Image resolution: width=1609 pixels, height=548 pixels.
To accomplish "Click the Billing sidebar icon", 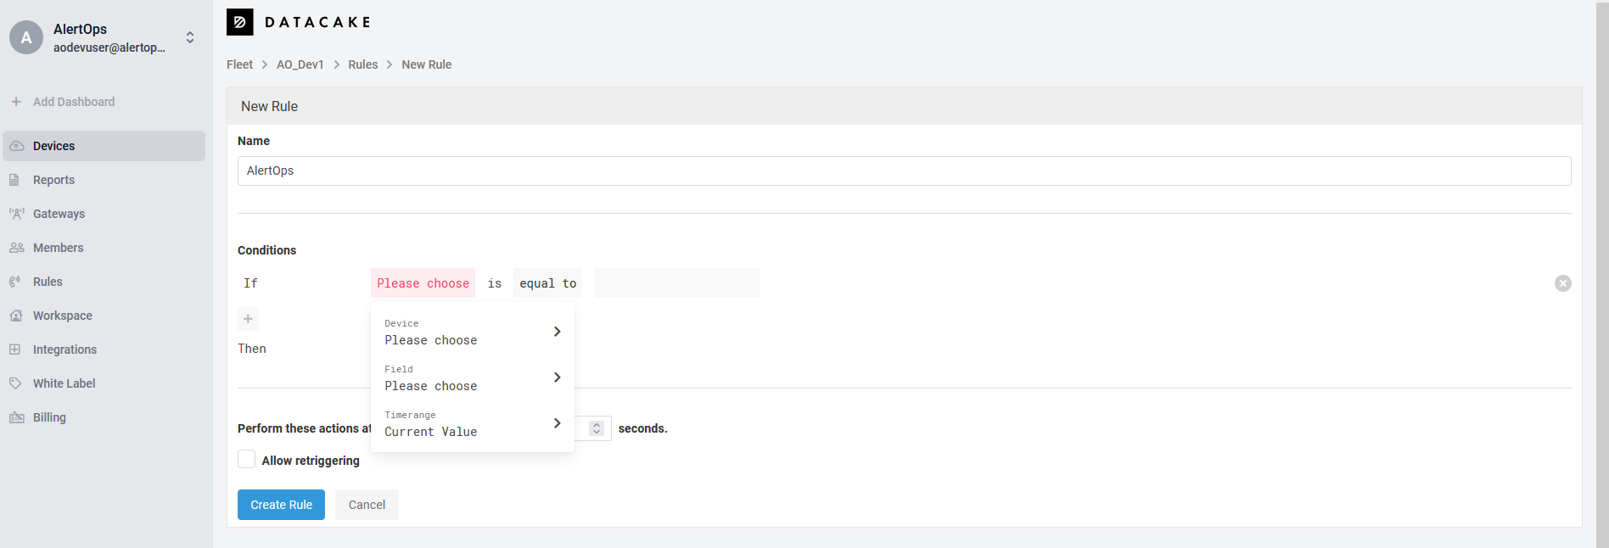I will point(16,417).
